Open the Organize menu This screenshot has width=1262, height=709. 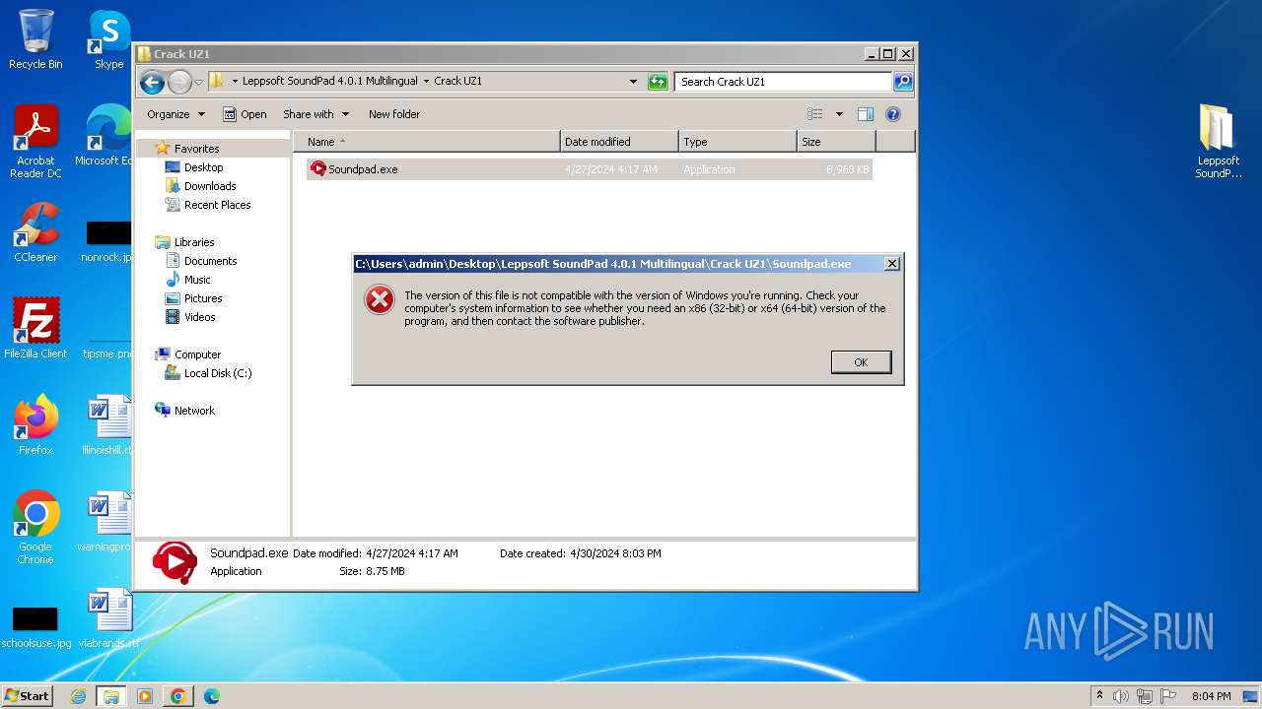tap(175, 114)
